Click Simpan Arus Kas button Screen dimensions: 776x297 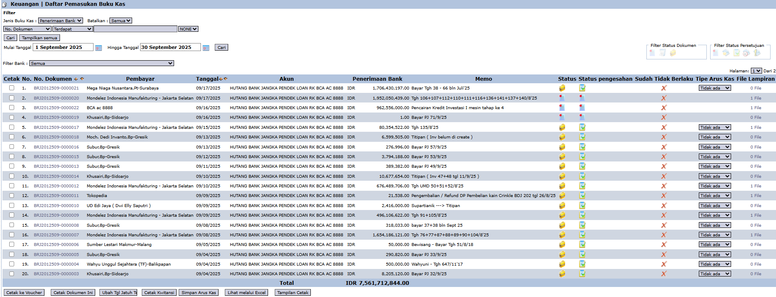pyautogui.click(x=199, y=292)
